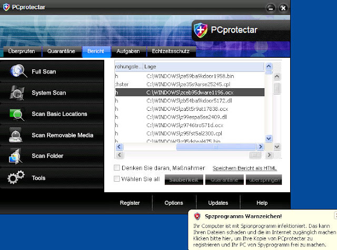Select row zb54ba9kdoor5172.dll
Image resolution: width=337 pixels, height=250 pixels.
190,101
